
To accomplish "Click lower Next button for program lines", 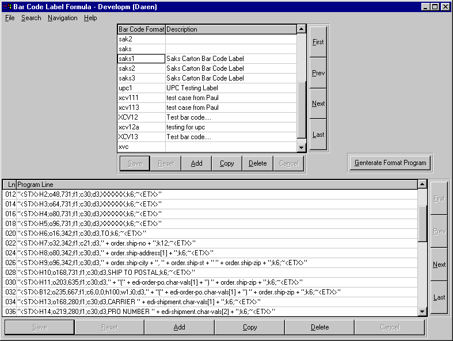I will (439, 265).
